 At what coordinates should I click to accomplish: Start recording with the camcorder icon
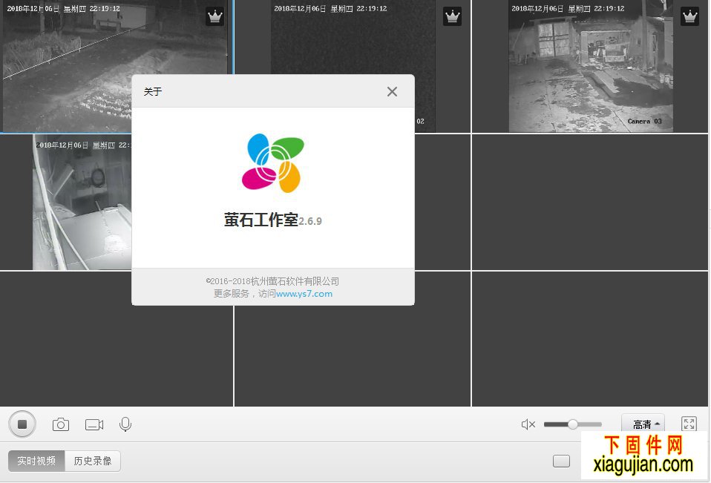[x=94, y=424]
